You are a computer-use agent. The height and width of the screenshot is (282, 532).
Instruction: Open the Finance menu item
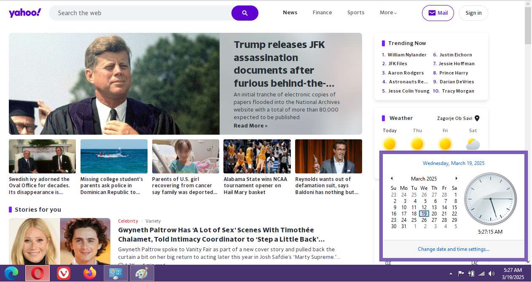pos(322,13)
